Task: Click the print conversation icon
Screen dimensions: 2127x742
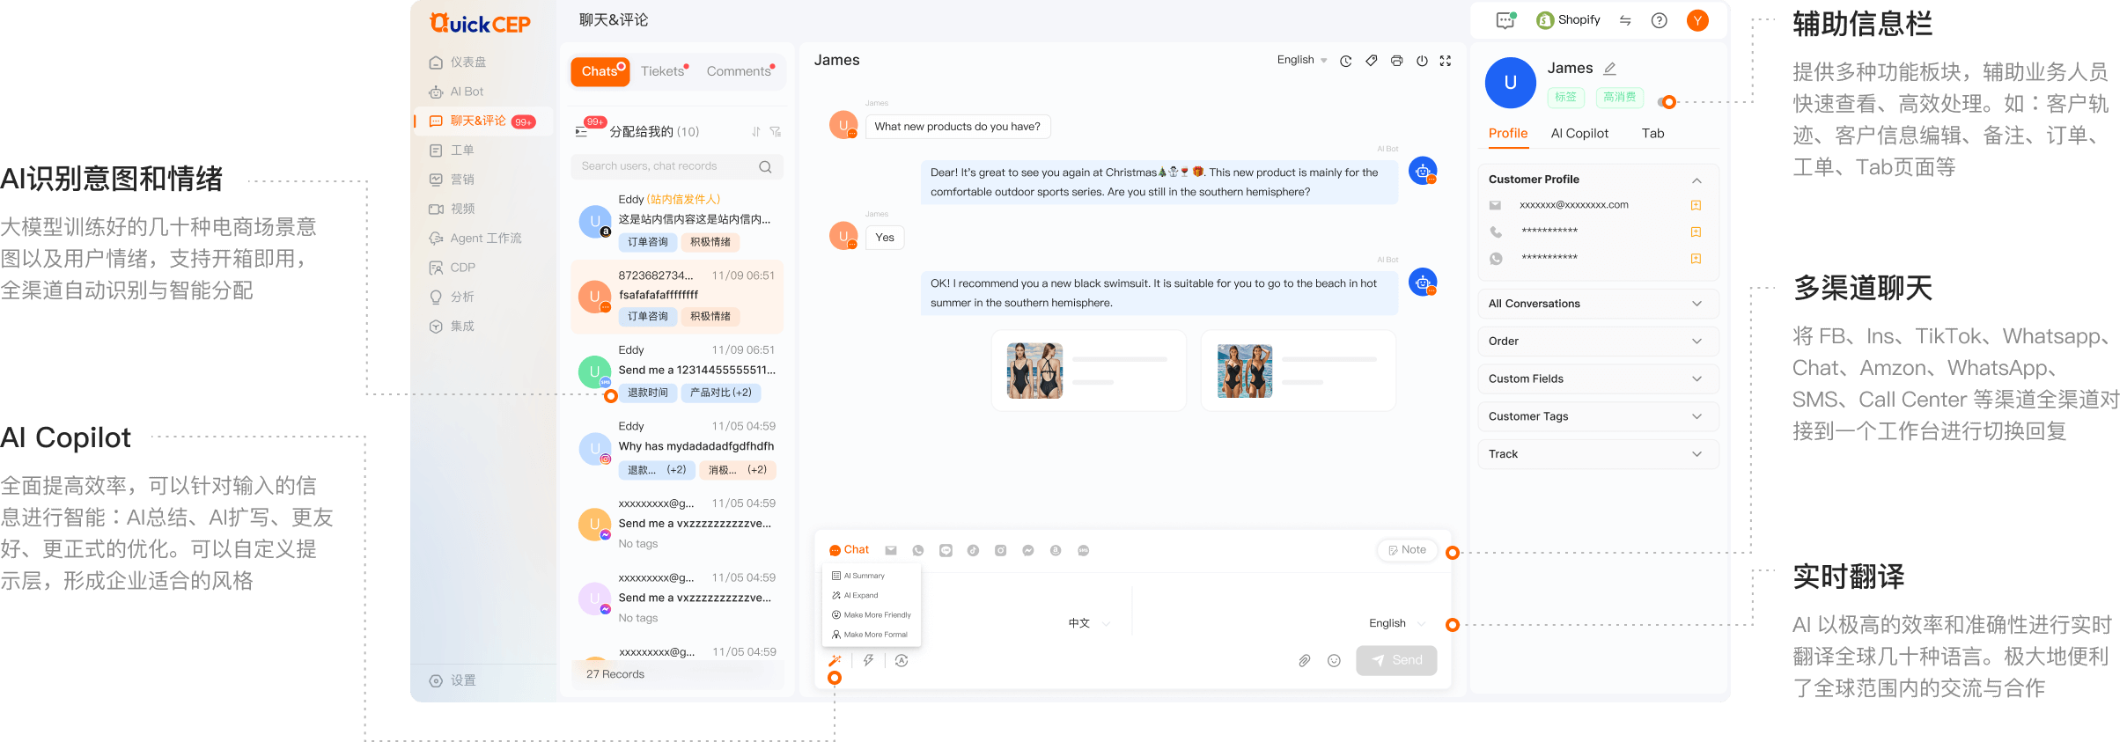Action: (x=1396, y=61)
